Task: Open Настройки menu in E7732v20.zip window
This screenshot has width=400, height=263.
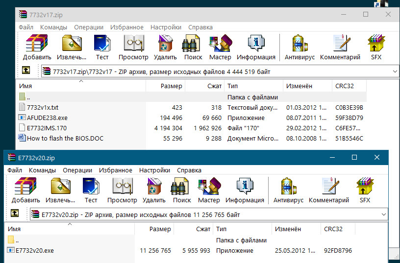Action: pos(154,170)
